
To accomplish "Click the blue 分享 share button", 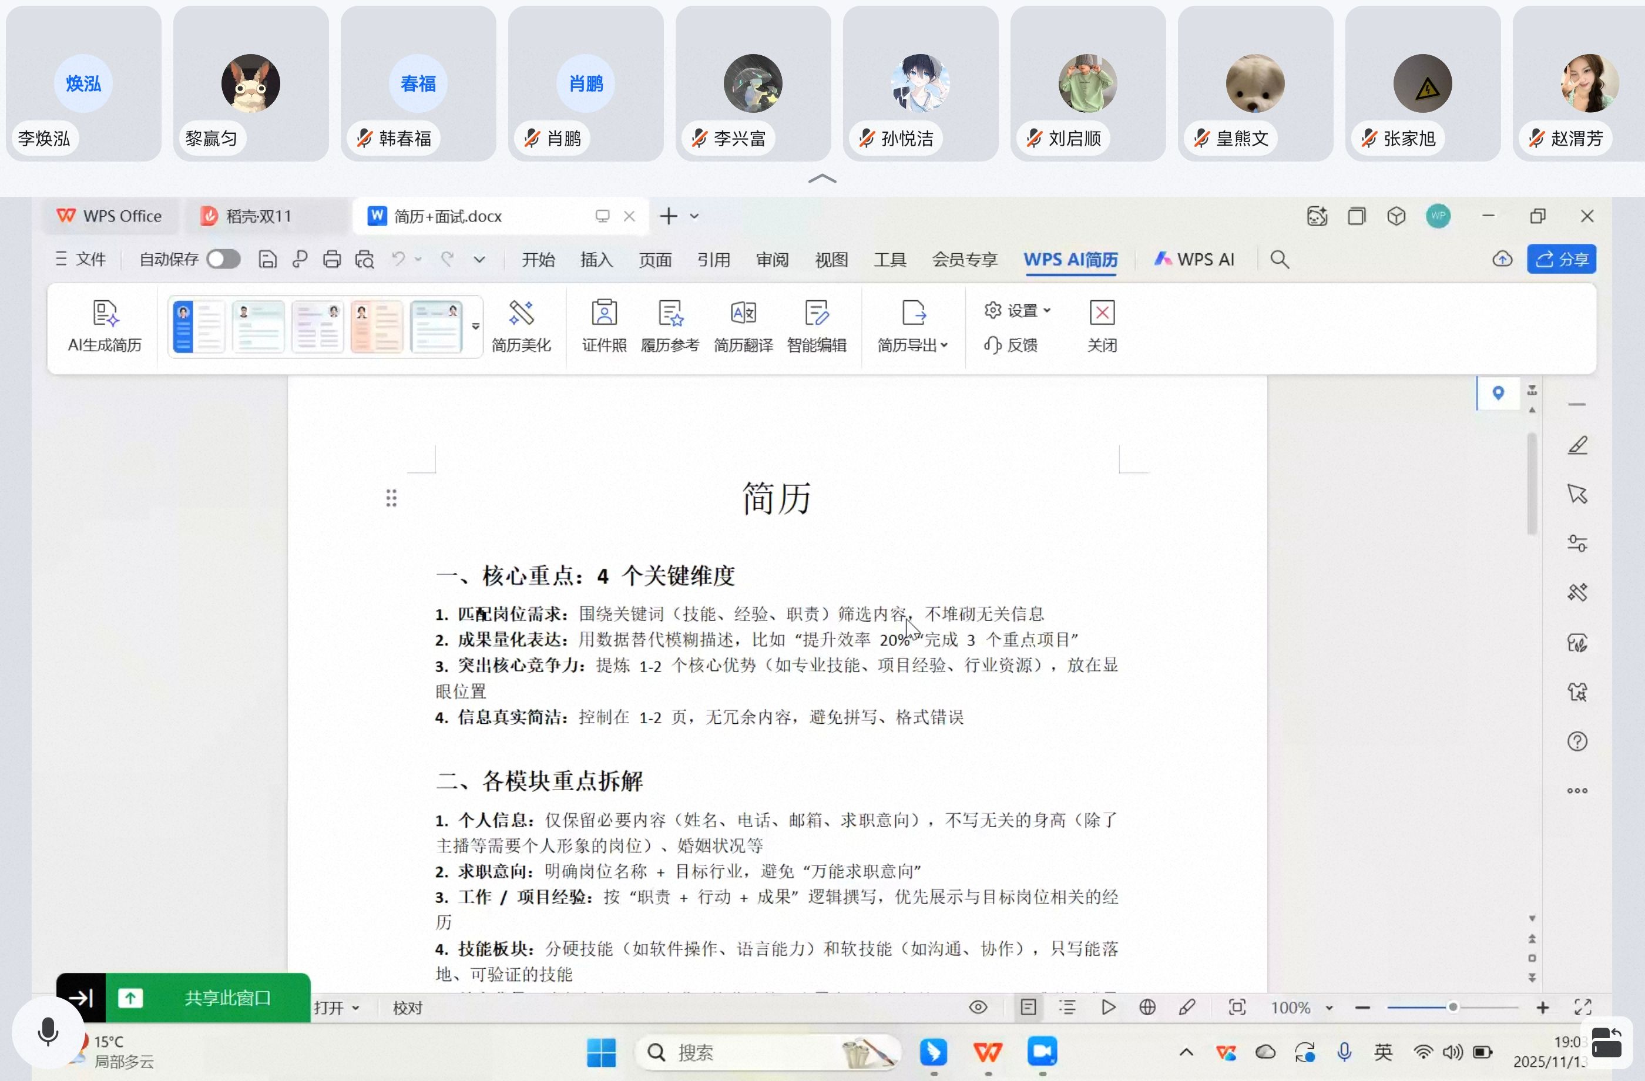I will 1562,260.
